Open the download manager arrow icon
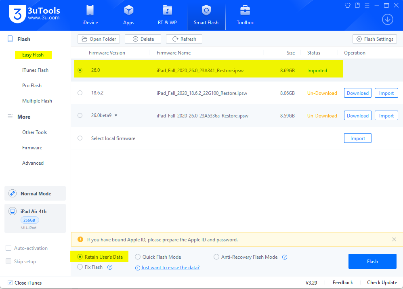 tap(388, 19)
